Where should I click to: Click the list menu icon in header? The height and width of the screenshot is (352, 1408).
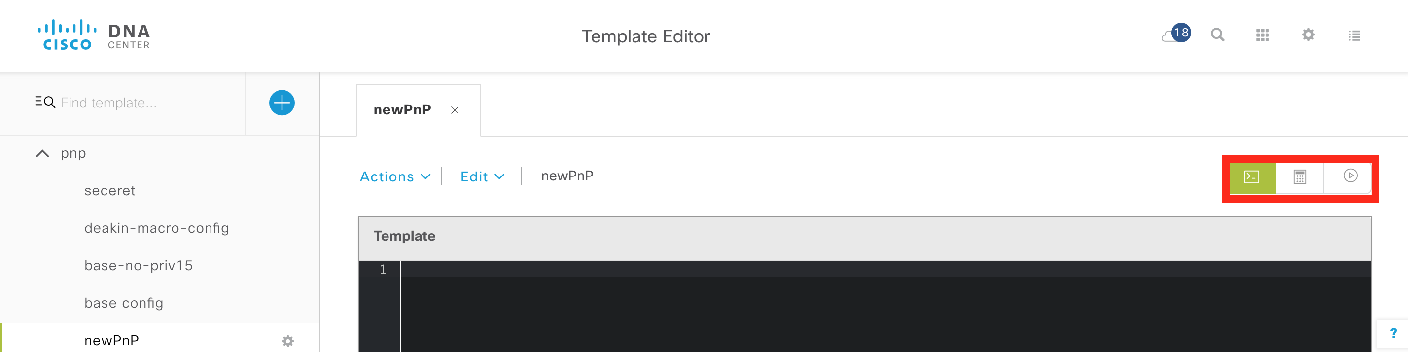pos(1354,36)
